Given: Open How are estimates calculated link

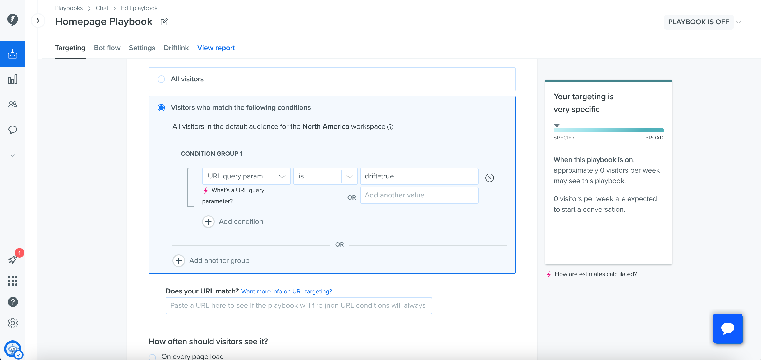Looking at the screenshot, I should tap(595, 274).
